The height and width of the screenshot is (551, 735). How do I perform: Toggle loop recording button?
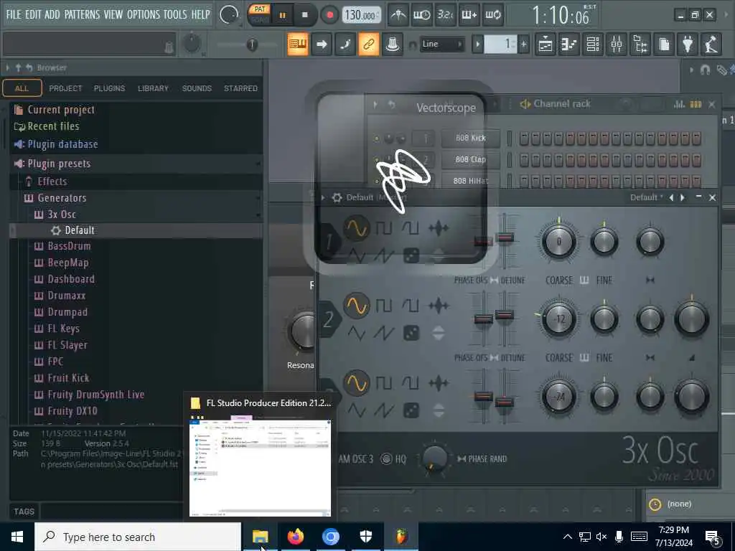pos(492,15)
